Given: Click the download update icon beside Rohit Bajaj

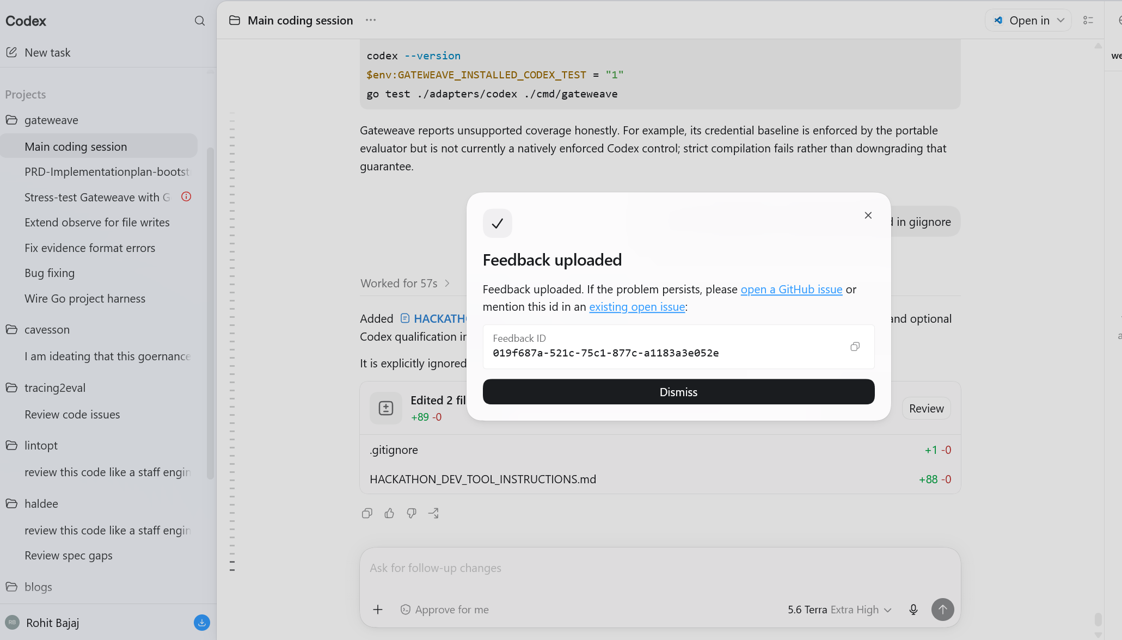Looking at the screenshot, I should click(202, 623).
